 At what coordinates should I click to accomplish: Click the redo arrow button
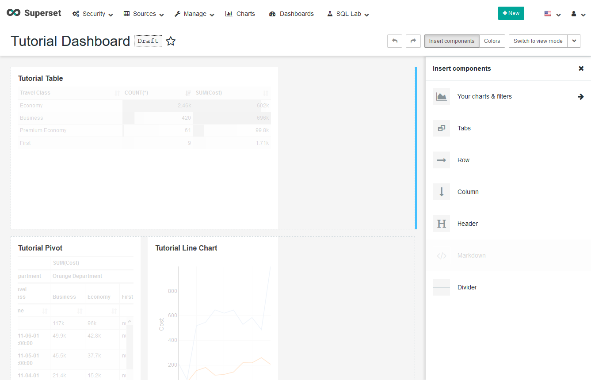point(413,41)
